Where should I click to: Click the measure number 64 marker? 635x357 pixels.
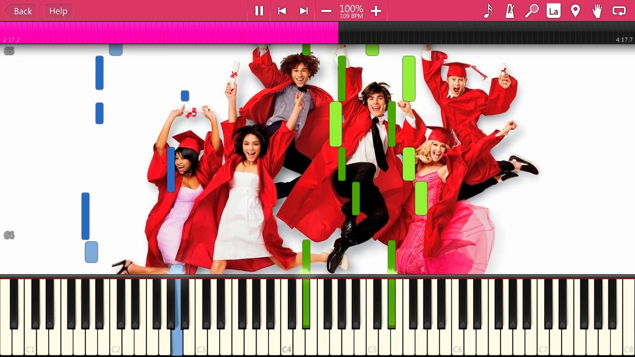tap(9, 235)
